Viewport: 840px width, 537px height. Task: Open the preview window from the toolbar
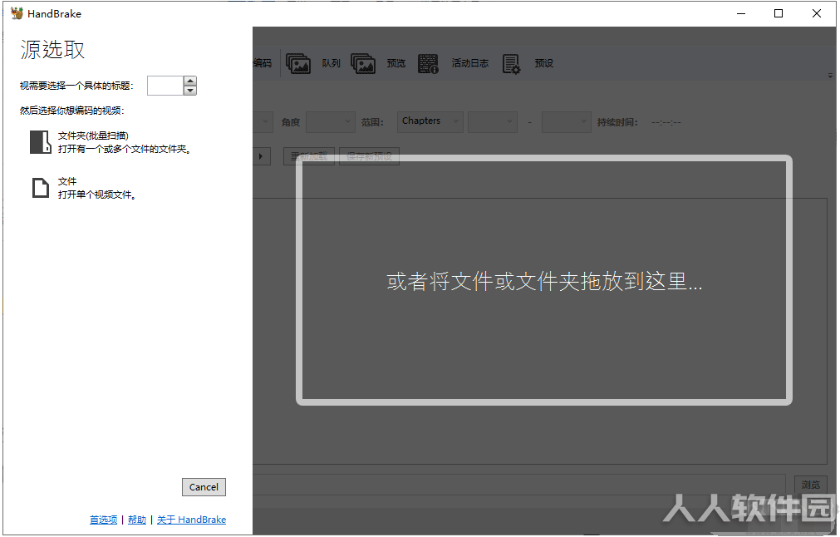(x=378, y=63)
